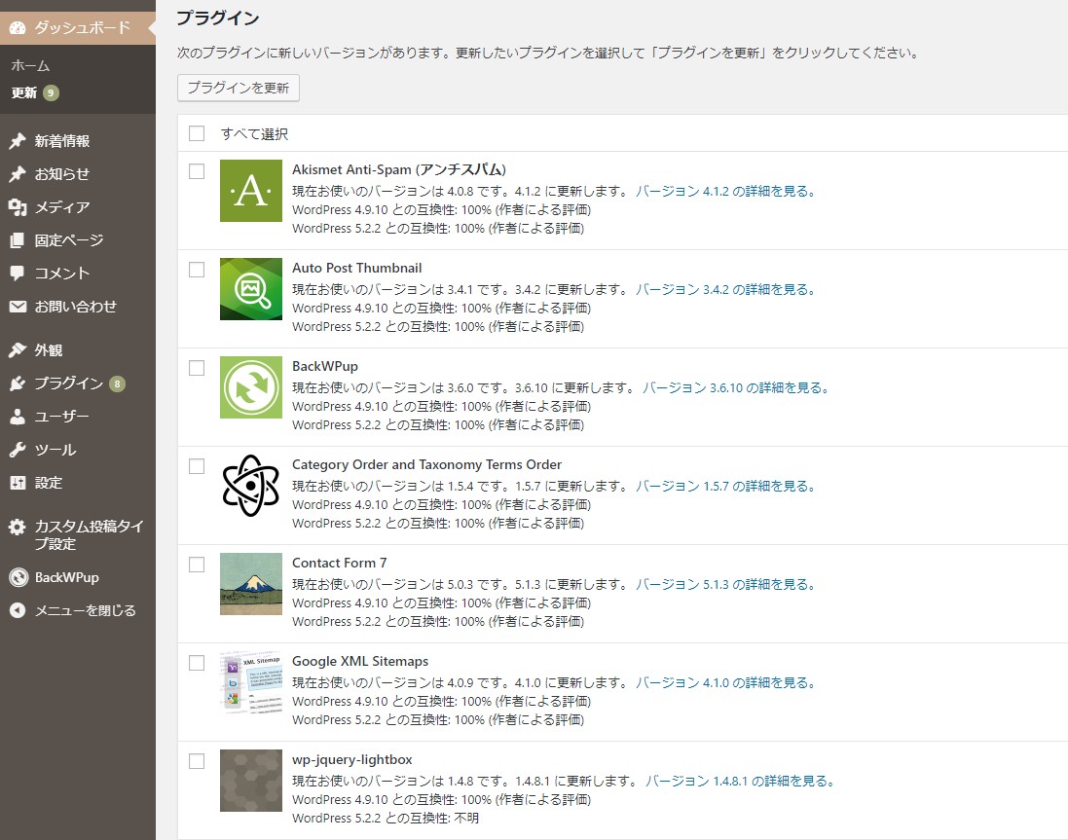View details for Akismet version 4.1.2
This screenshot has width=1068, height=840.
pyautogui.click(x=725, y=192)
